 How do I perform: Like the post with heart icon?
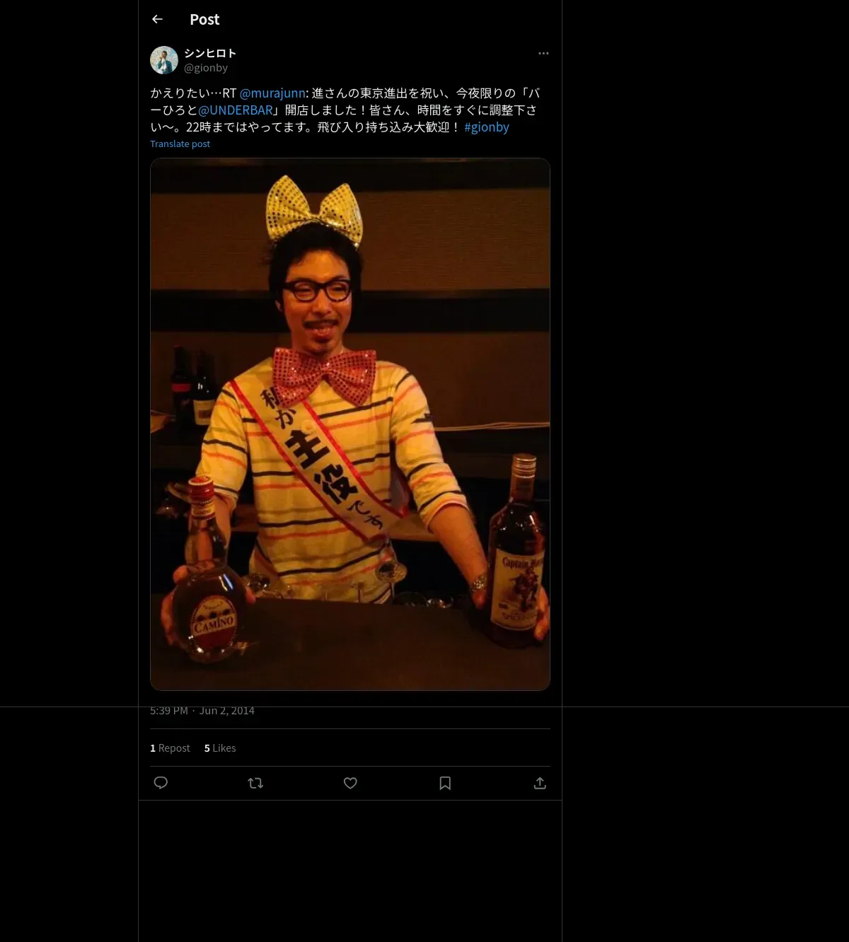[x=350, y=783]
